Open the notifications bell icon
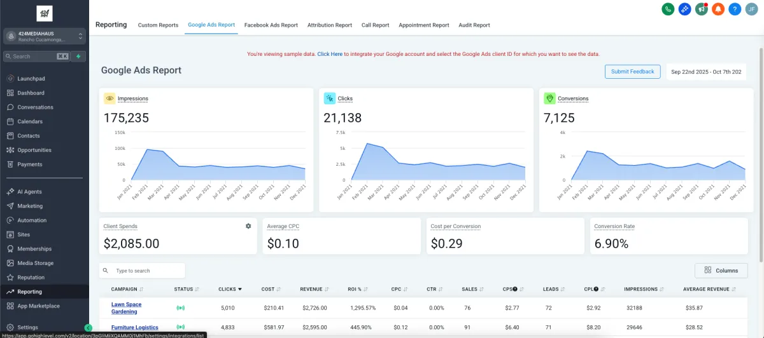Image resolution: width=764 pixels, height=338 pixels. tap(718, 9)
